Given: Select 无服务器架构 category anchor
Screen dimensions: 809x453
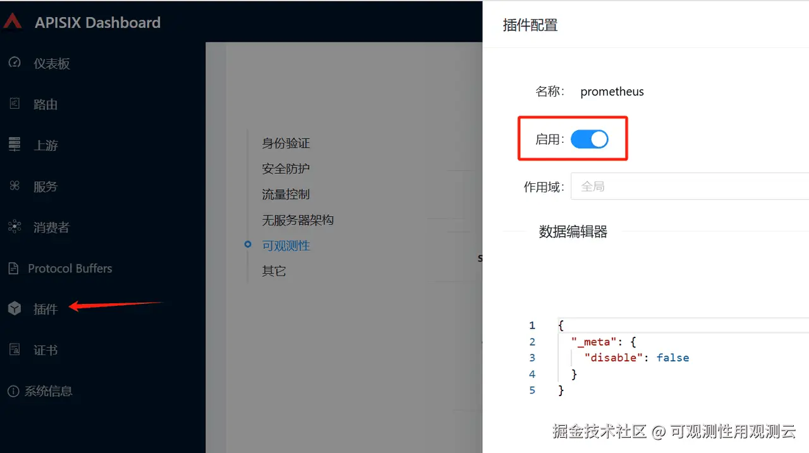Looking at the screenshot, I should point(298,220).
